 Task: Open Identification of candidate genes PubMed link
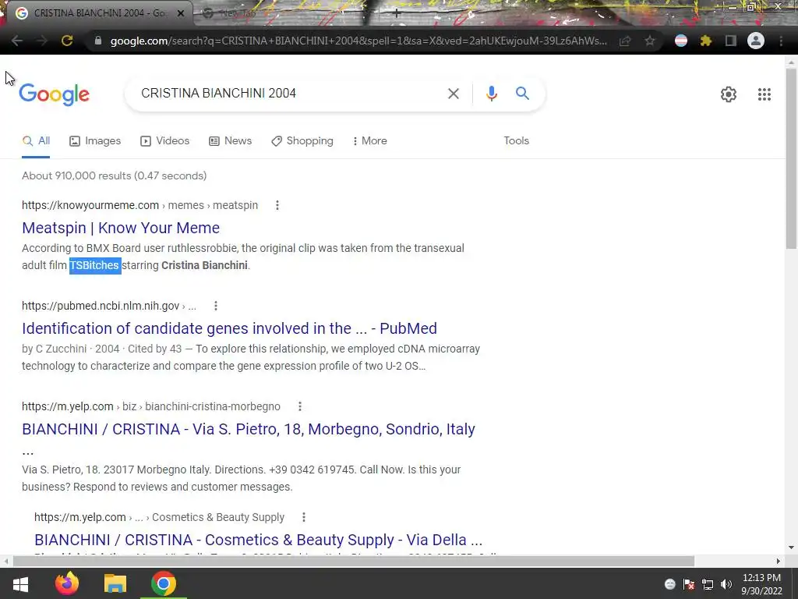[x=229, y=328]
